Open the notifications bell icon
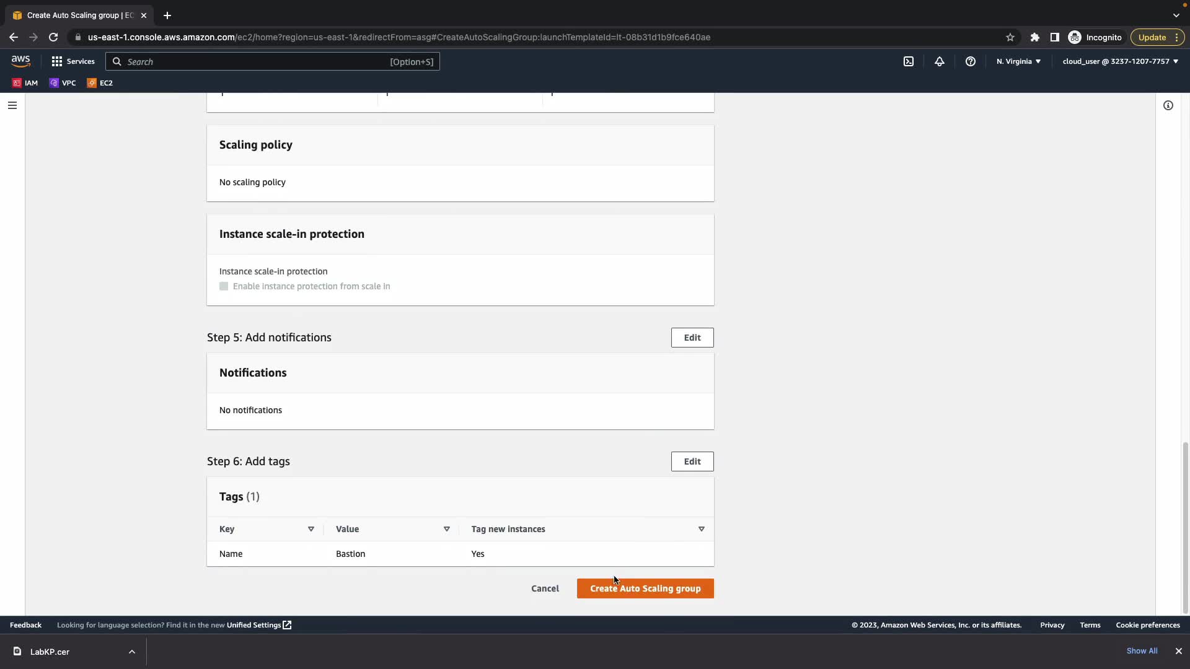Viewport: 1190px width, 669px height. click(939, 61)
